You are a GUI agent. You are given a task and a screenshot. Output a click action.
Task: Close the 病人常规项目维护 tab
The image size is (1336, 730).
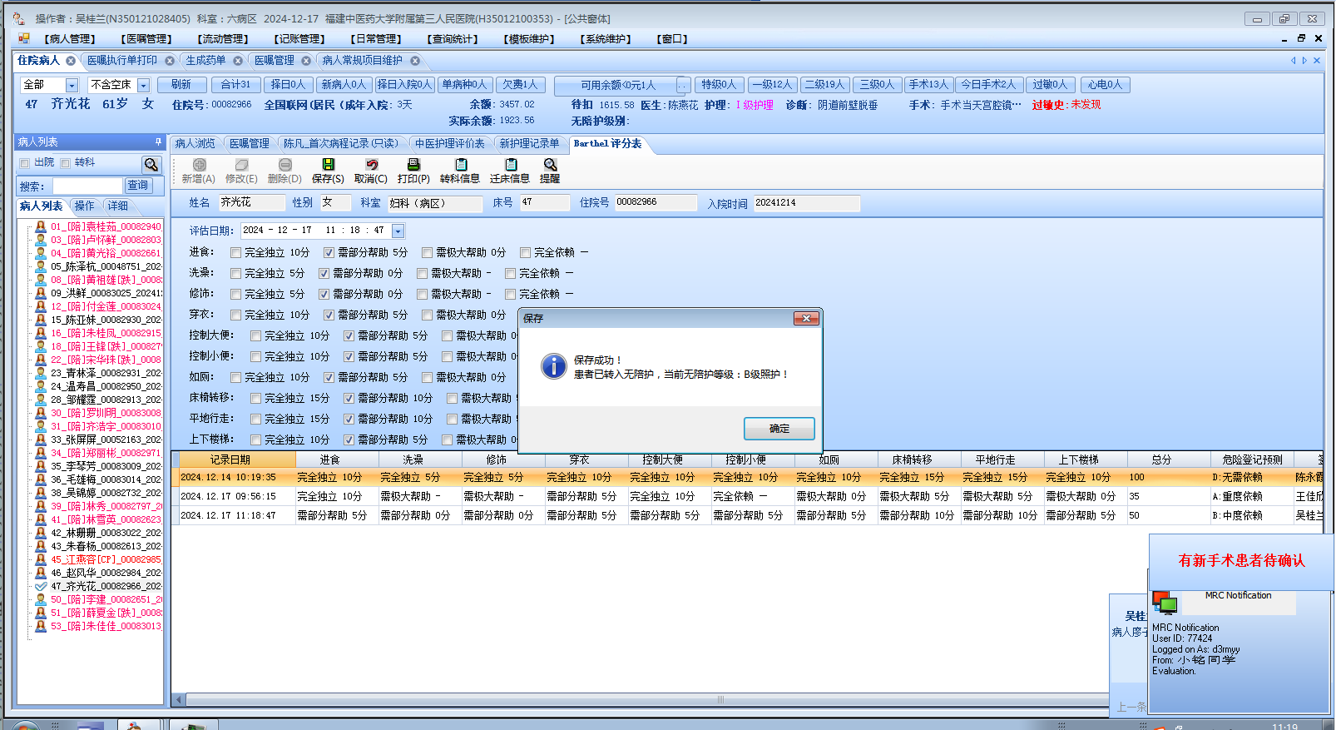click(x=415, y=61)
